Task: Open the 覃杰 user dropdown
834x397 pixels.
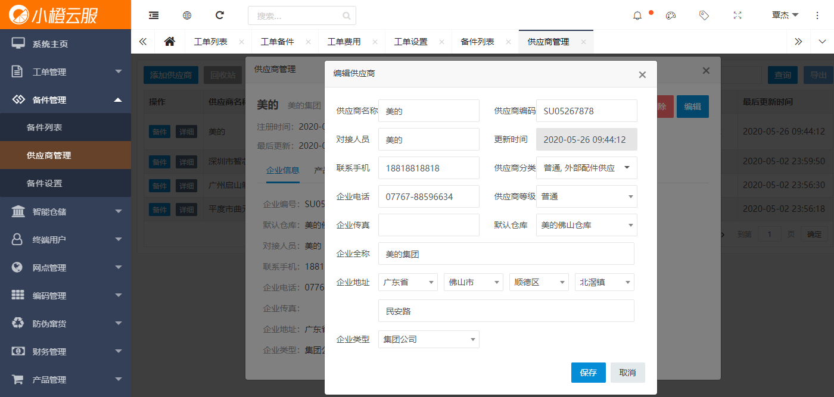Action: point(785,15)
